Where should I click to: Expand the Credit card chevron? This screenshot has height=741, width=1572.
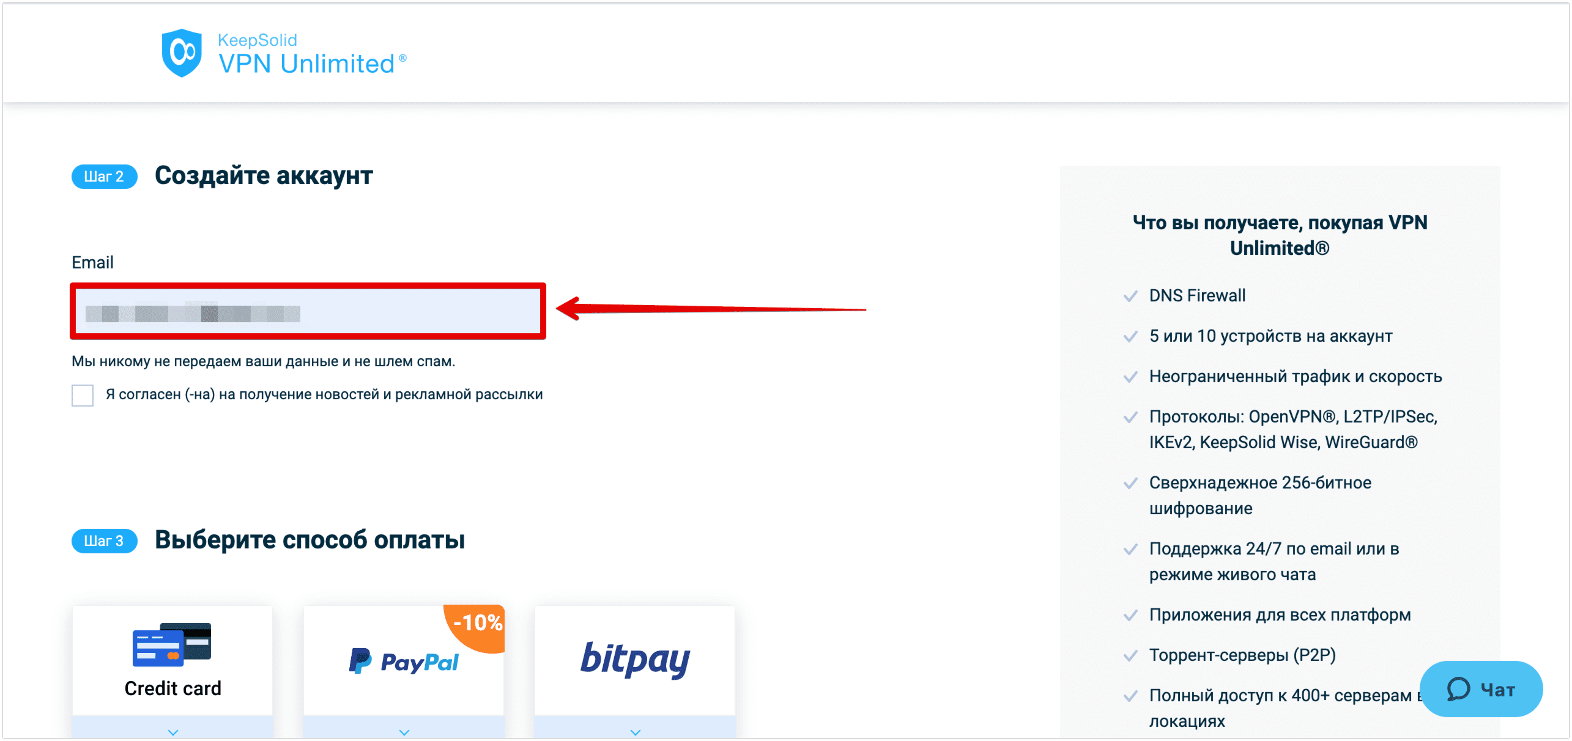pos(173,732)
